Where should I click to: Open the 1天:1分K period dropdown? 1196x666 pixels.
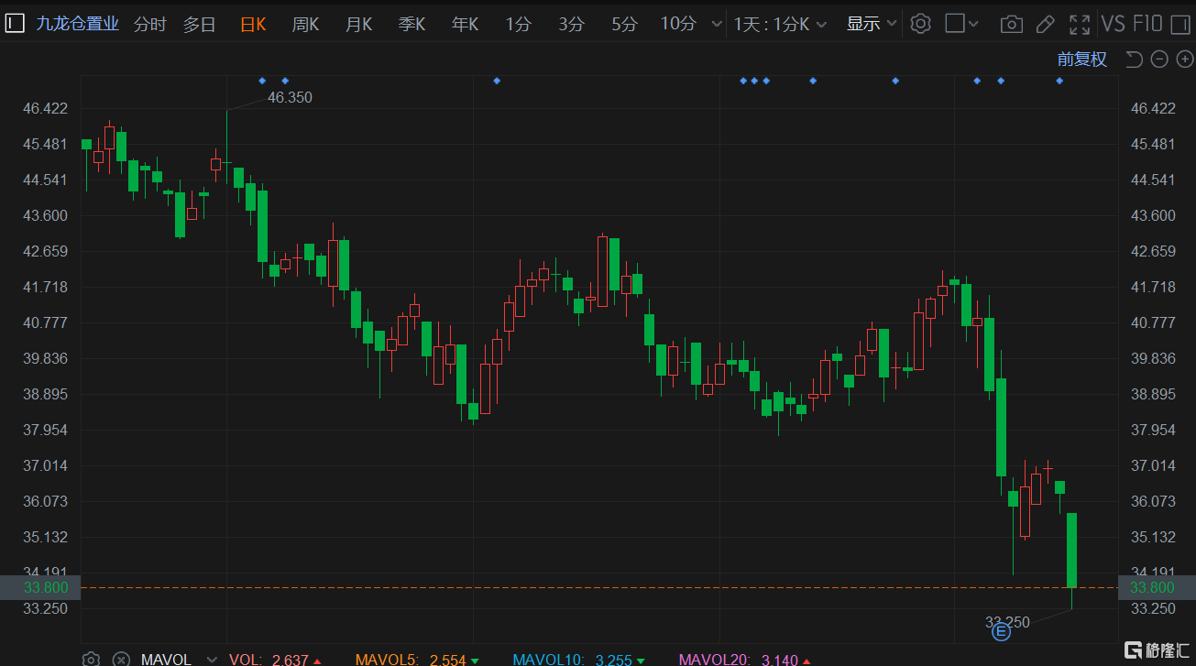[779, 24]
